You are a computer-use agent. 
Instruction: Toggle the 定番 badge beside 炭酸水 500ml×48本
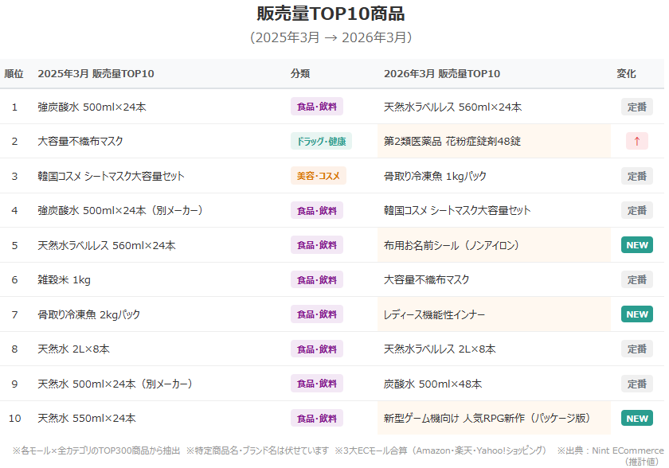click(x=636, y=383)
